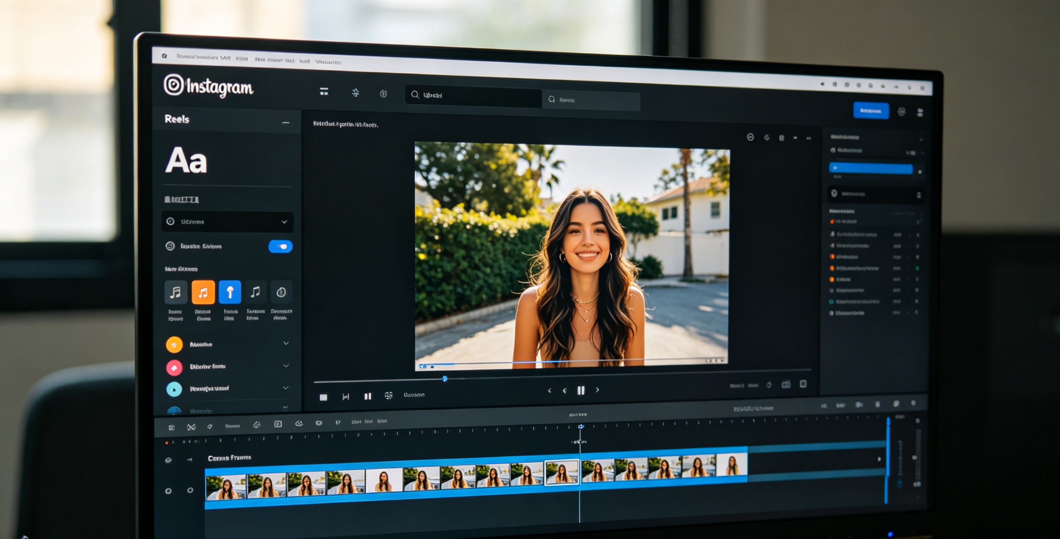
Task: Pause playback with the center pause button
Action: tap(581, 390)
